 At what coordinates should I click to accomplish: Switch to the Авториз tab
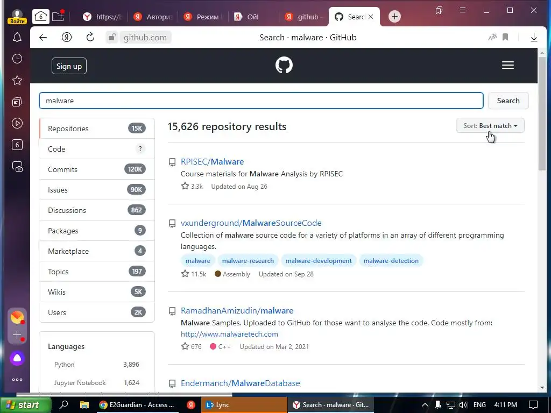pyautogui.click(x=153, y=17)
